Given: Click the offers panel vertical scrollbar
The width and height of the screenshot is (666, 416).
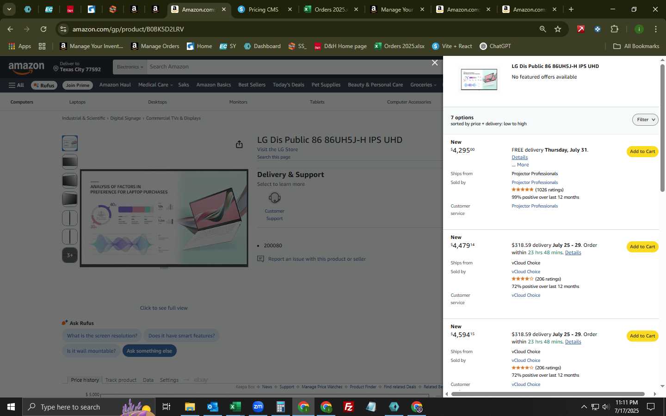Looking at the screenshot, I should (x=662, y=128).
